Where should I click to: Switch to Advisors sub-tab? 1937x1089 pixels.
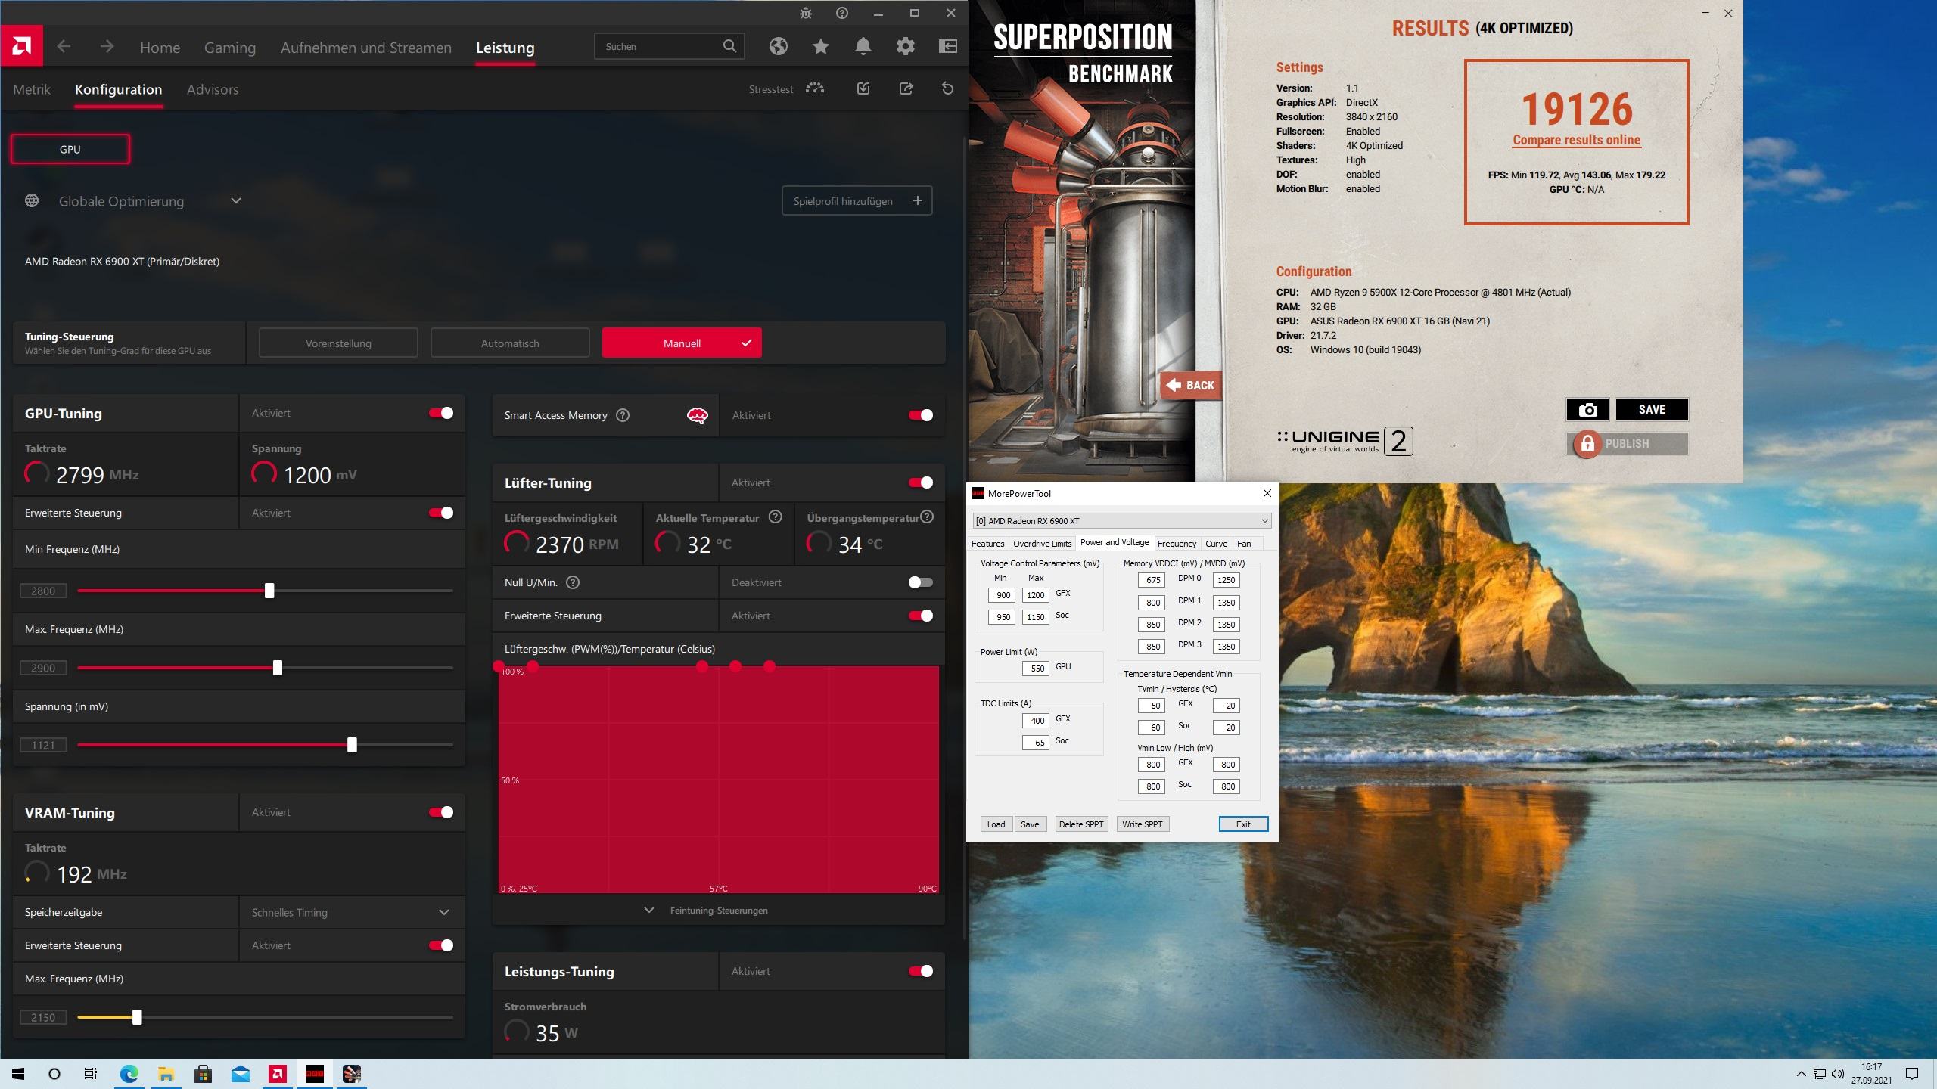[x=213, y=89]
